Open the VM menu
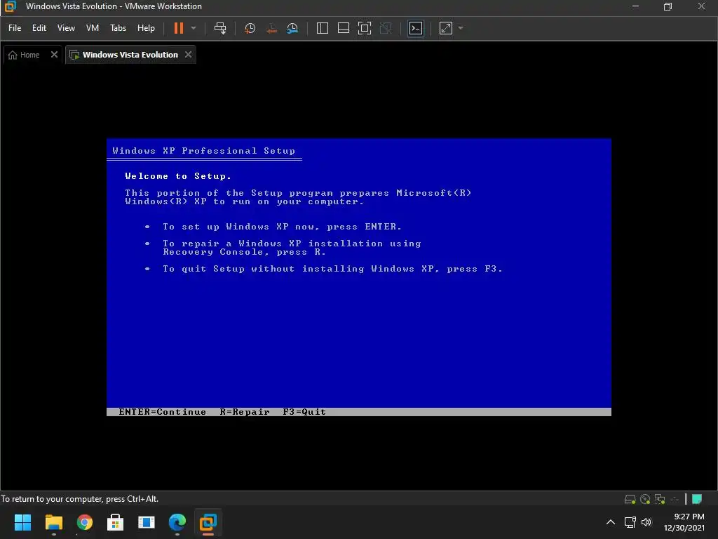The width and height of the screenshot is (718, 539). [x=93, y=28]
